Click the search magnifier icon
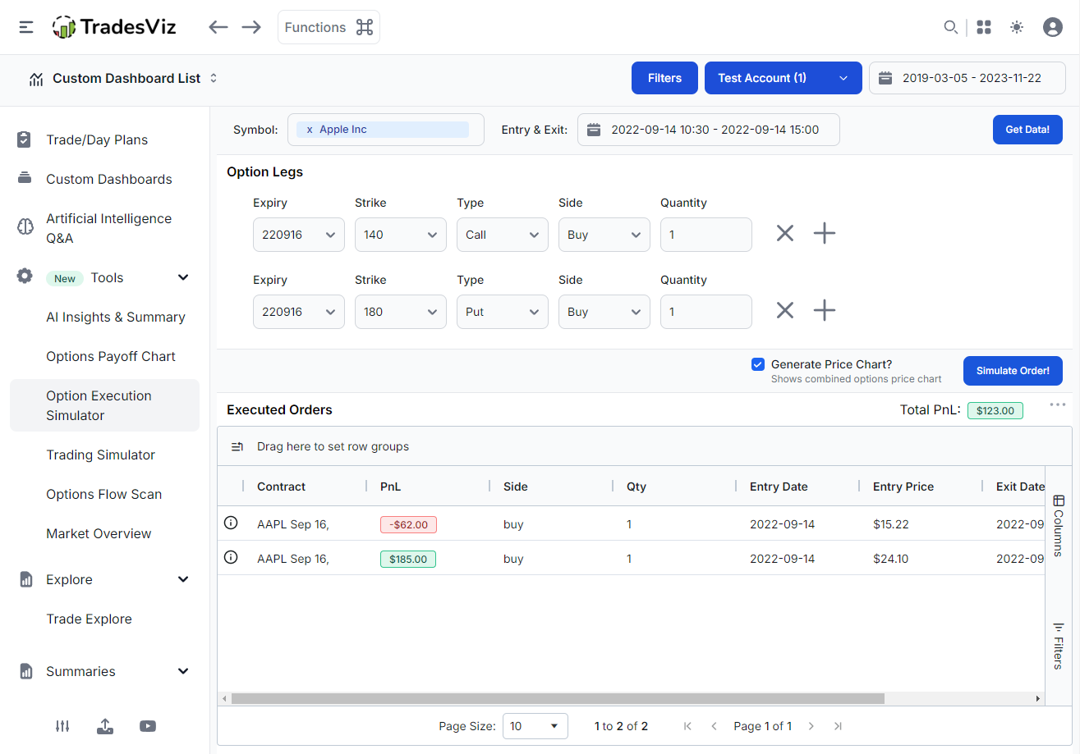This screenshot has height=754, width=1080. pos(950,27)
